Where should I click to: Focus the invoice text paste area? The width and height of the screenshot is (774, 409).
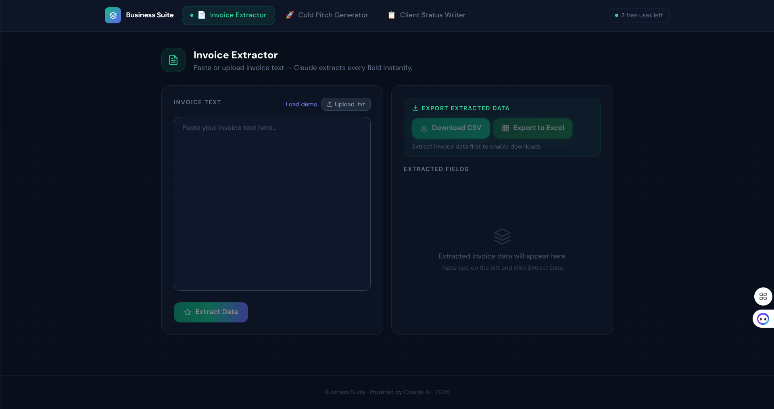[x=272, y=204]
